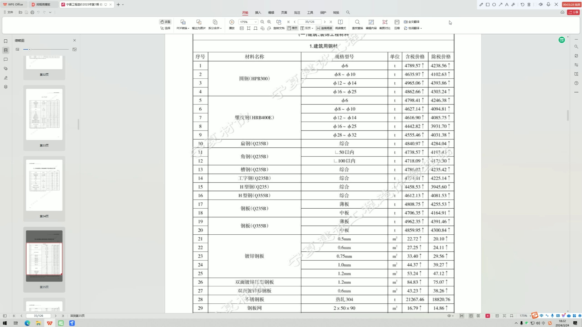Enter 阅读模式 reading mode

click(340, 25)
